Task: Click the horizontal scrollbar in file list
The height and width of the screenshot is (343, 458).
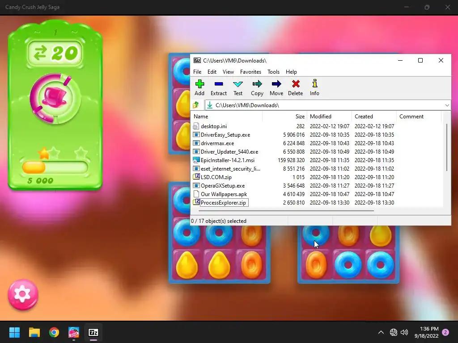Action: [x=286, y=211]
